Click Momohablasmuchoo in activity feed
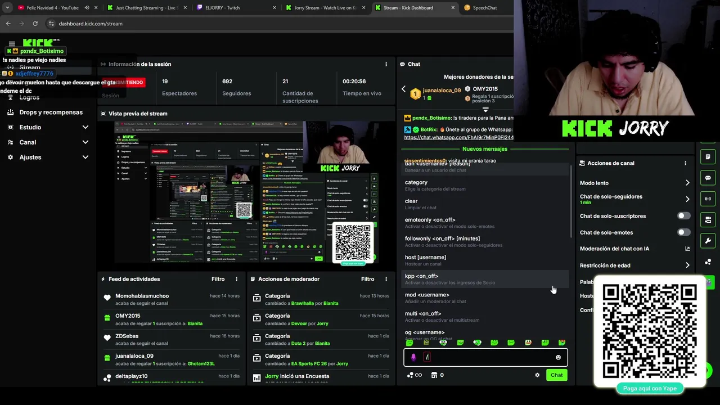 pos(142,296)
